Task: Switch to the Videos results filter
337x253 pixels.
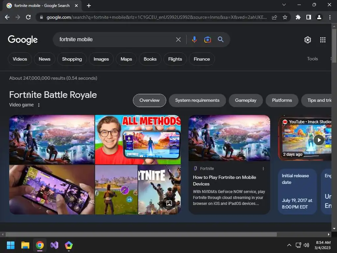Action: 20,59
